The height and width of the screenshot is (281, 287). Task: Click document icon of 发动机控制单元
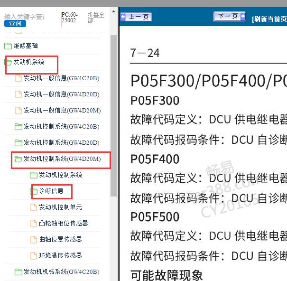(x=34, y=207)
